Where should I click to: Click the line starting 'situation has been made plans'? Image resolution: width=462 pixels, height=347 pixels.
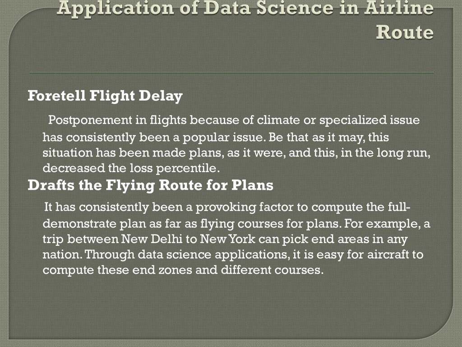[236, 153]
